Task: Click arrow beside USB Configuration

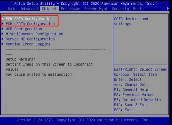Action: tap(2, 29)
